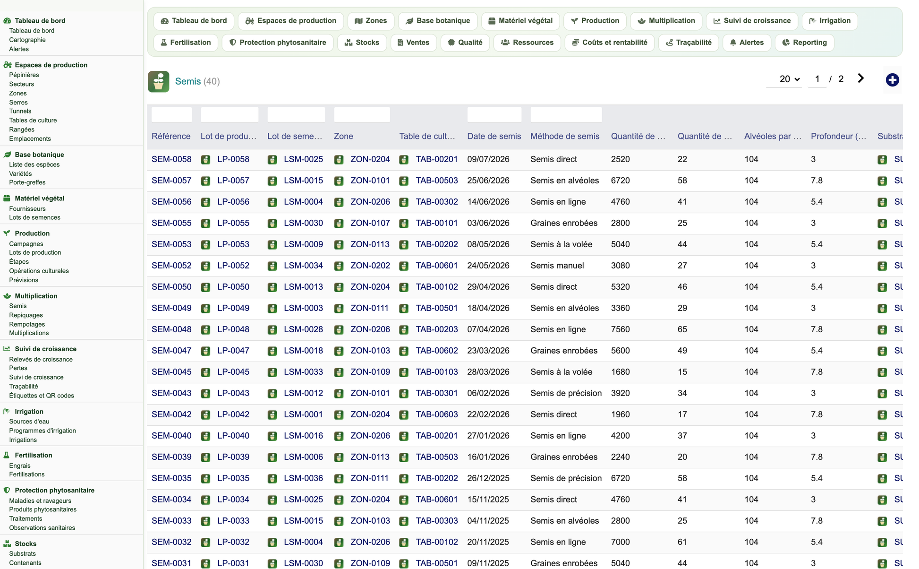Click the icon next to LSM-0009

coord(272,245)
